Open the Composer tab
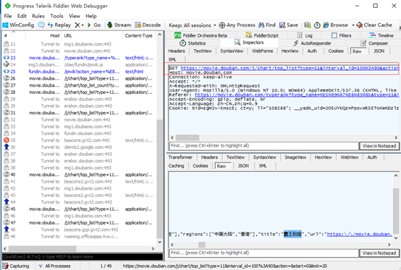 [374, 43]
